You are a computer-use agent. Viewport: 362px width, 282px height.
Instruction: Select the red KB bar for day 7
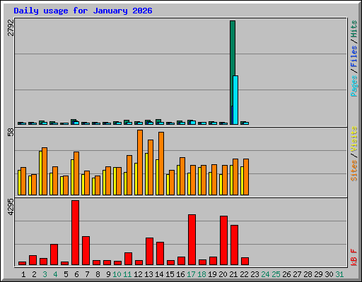86,251
